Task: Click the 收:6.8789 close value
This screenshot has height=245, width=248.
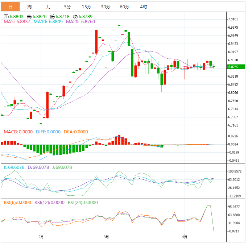Action: pyautogui.click(x=83, y=16)
